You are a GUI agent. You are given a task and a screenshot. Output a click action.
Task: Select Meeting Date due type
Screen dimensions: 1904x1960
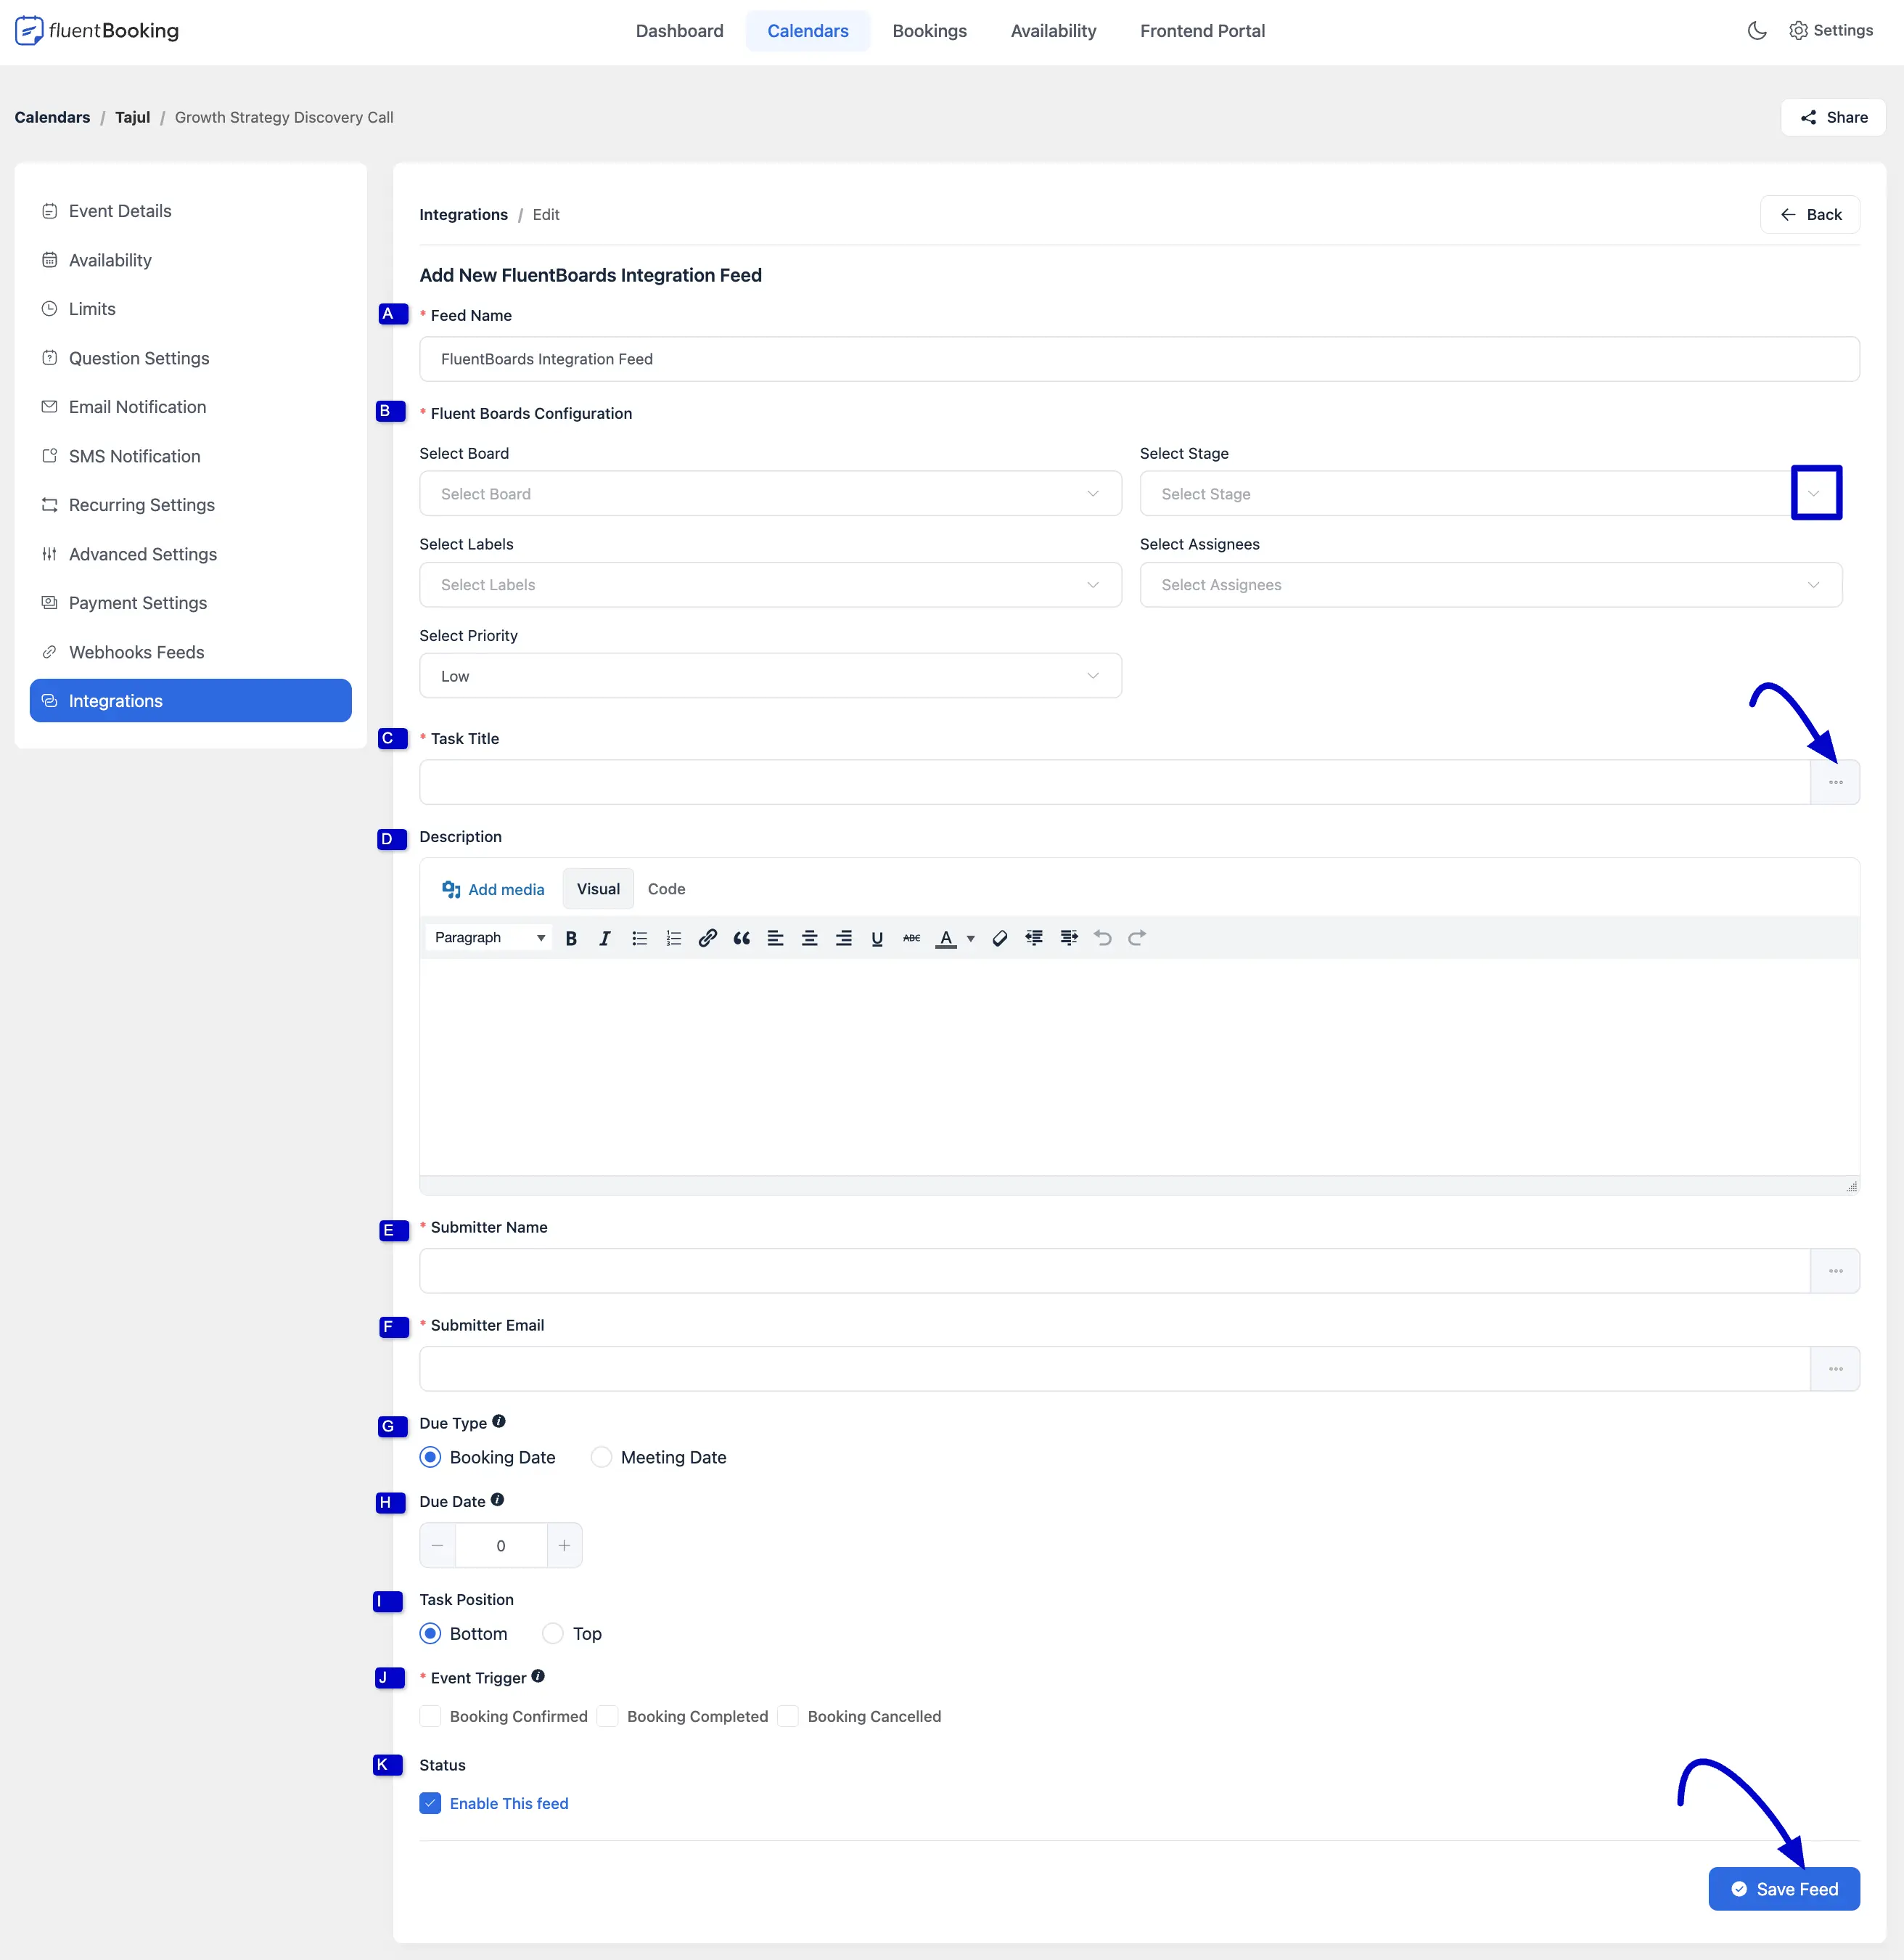click(x=601, y=1457)
